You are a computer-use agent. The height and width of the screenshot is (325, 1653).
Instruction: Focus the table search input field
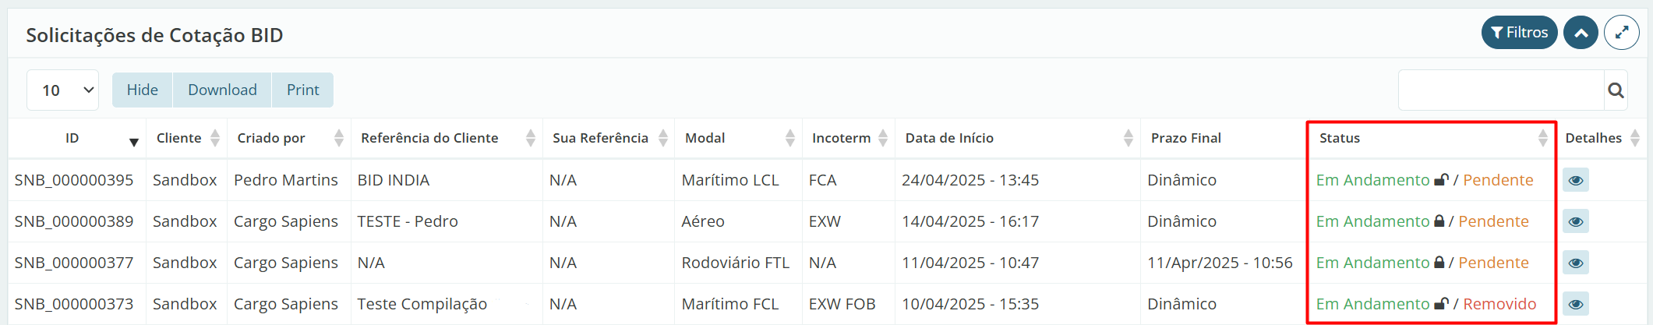[1500, 90]
